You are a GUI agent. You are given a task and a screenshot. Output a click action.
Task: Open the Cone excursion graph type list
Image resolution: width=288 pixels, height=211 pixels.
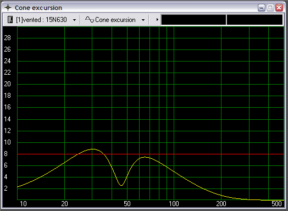tap(115, 19)
